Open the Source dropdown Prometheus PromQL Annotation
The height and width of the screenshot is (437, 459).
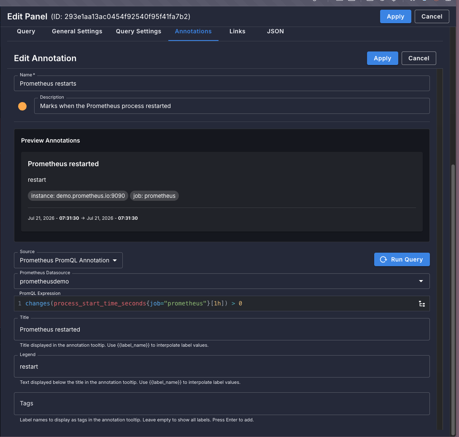[x=68, y=260]
